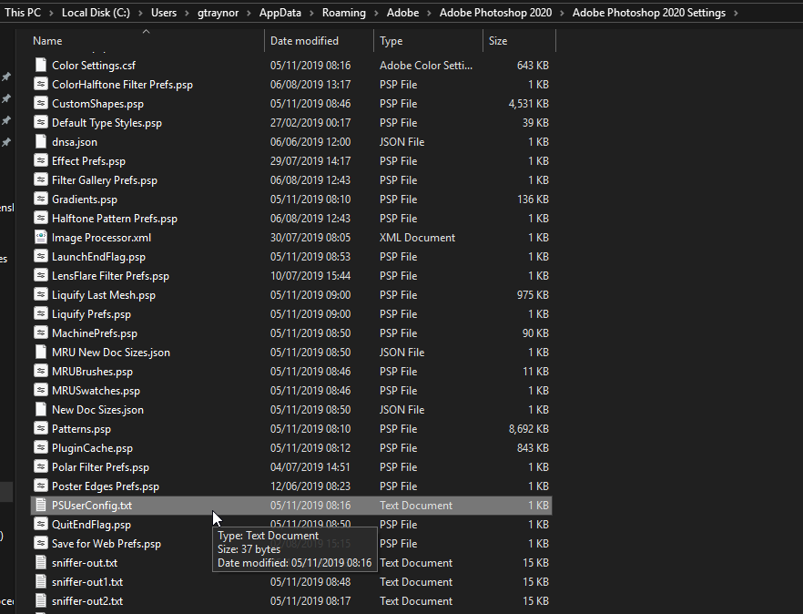This screenshot has height=614, width=803.
Task: Click the sniffer-out2.txt file icon
Action: pos(40,601)
